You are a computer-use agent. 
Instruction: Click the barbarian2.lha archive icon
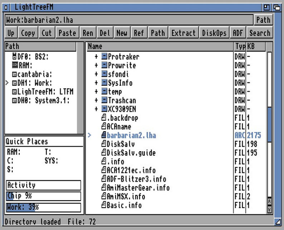[x=103, y=135]
